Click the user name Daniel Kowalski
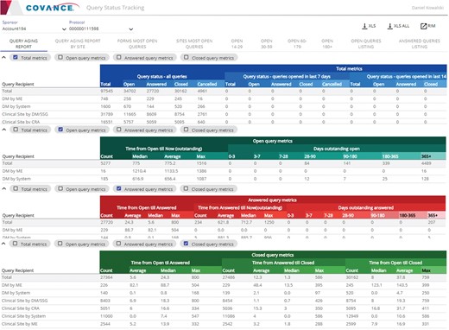This screenshot has height=330, width=449. tap(427, 8)
